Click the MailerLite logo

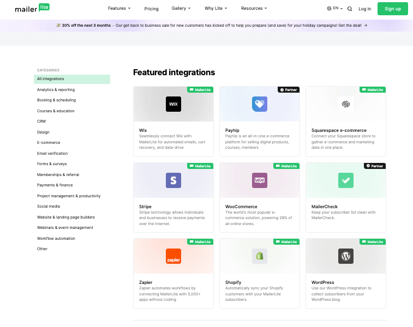32,8
